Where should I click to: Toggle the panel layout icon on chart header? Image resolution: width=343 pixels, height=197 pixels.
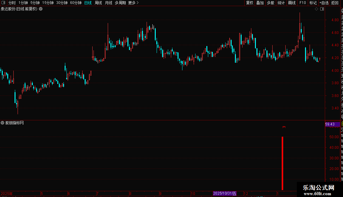pos(322,9)
